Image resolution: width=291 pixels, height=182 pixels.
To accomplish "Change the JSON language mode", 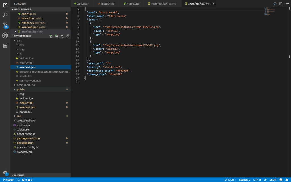I will click(x=273, y=180).
